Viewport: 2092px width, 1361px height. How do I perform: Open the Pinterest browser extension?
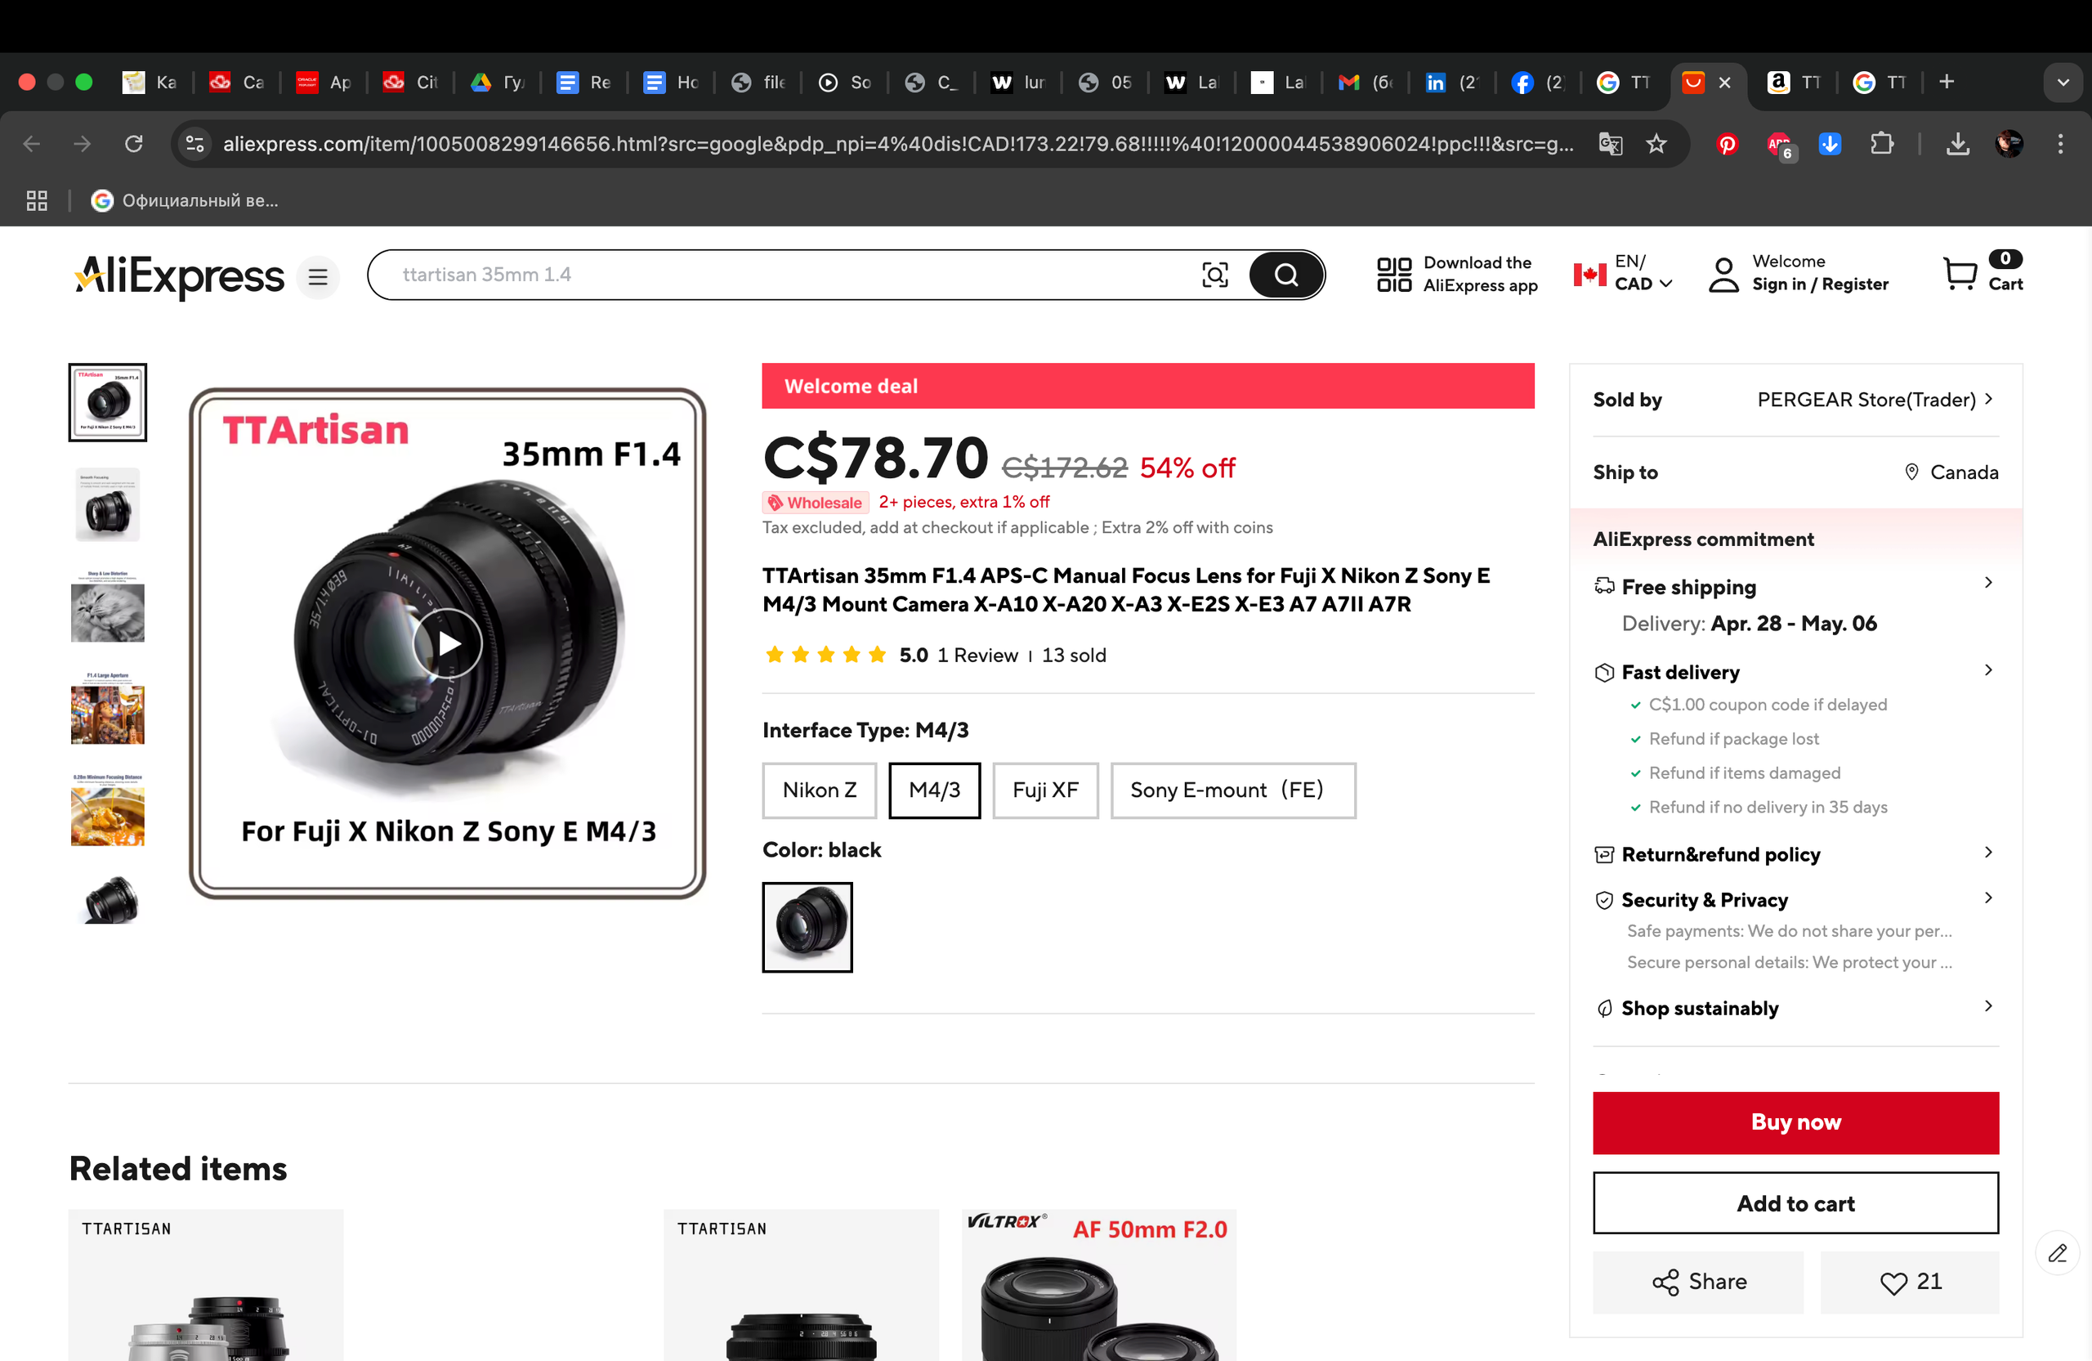click(x=1727, y=143)
